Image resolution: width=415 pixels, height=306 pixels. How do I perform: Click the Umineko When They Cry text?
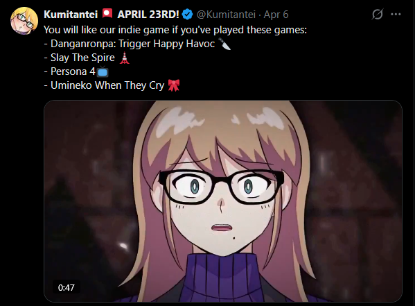(107, 85)
